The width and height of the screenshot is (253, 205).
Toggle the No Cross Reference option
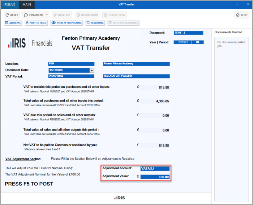pos(123,23)
